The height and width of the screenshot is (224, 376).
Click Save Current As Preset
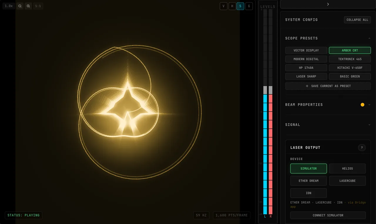(x=328, y=86)
